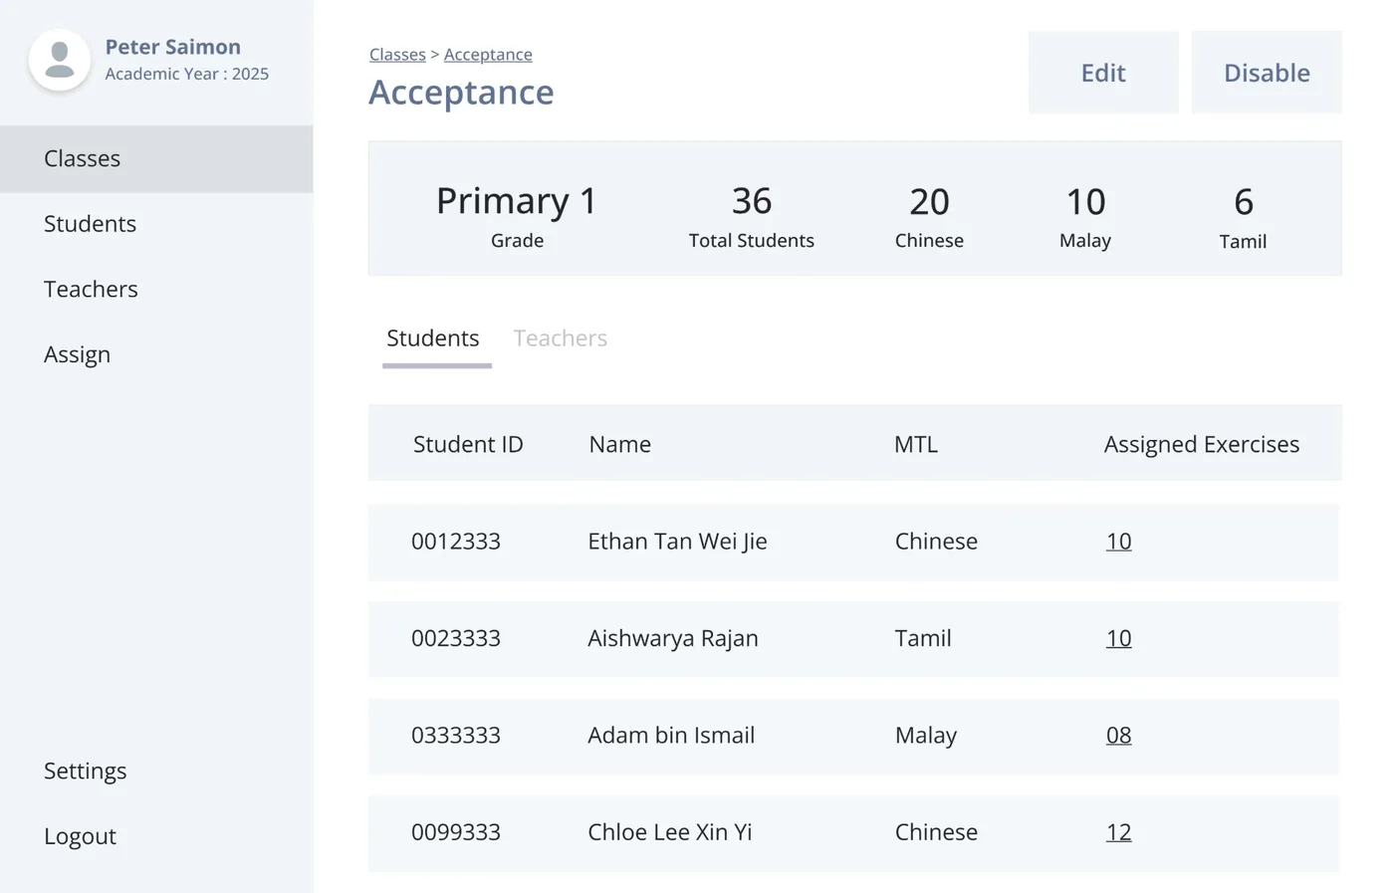Click the name Aishwarya Rajan
This screenshot has width=1394, height=893.
click(x=673, y=638)
